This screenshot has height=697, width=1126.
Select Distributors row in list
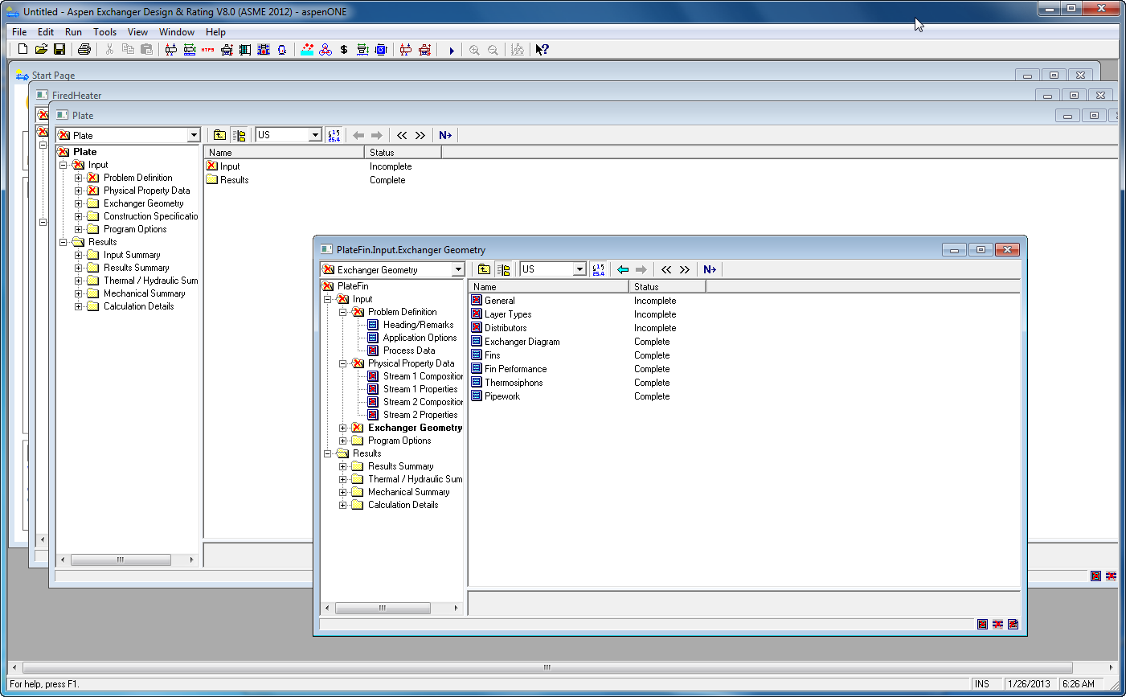pyautogui.click(x=506, y=328)
